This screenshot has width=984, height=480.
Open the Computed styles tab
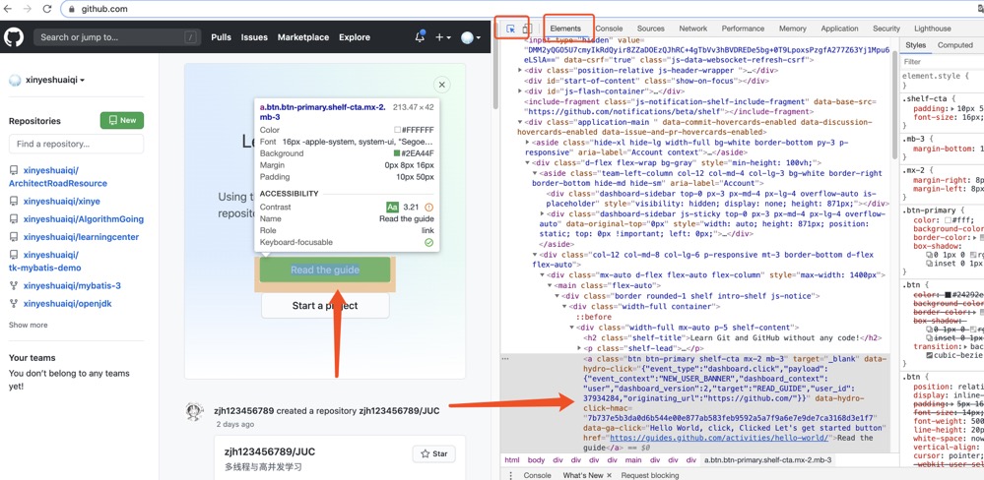point(954,45)
